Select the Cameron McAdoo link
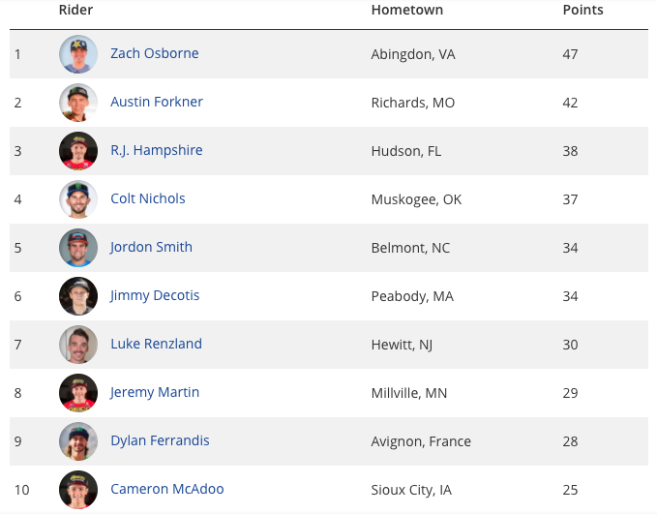Viewport: 657px width, 514px height. [166, 489]
